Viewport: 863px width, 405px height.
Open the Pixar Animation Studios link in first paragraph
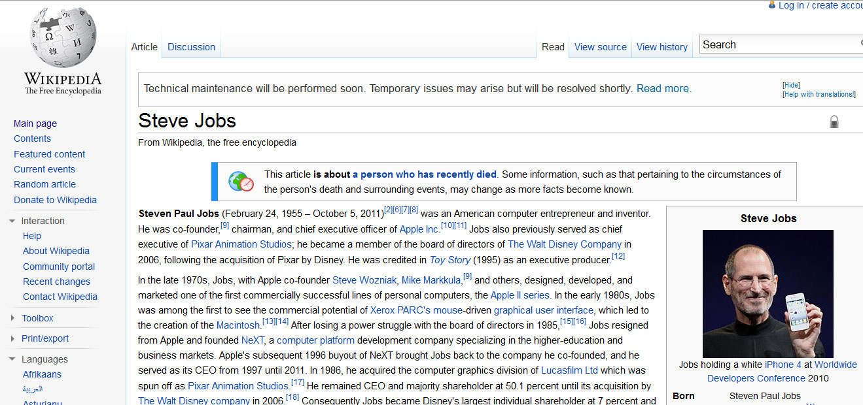click(241, 244)
